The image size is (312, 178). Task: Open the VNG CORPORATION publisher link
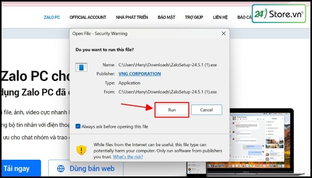pyautogui.click(x=140, y=74)
